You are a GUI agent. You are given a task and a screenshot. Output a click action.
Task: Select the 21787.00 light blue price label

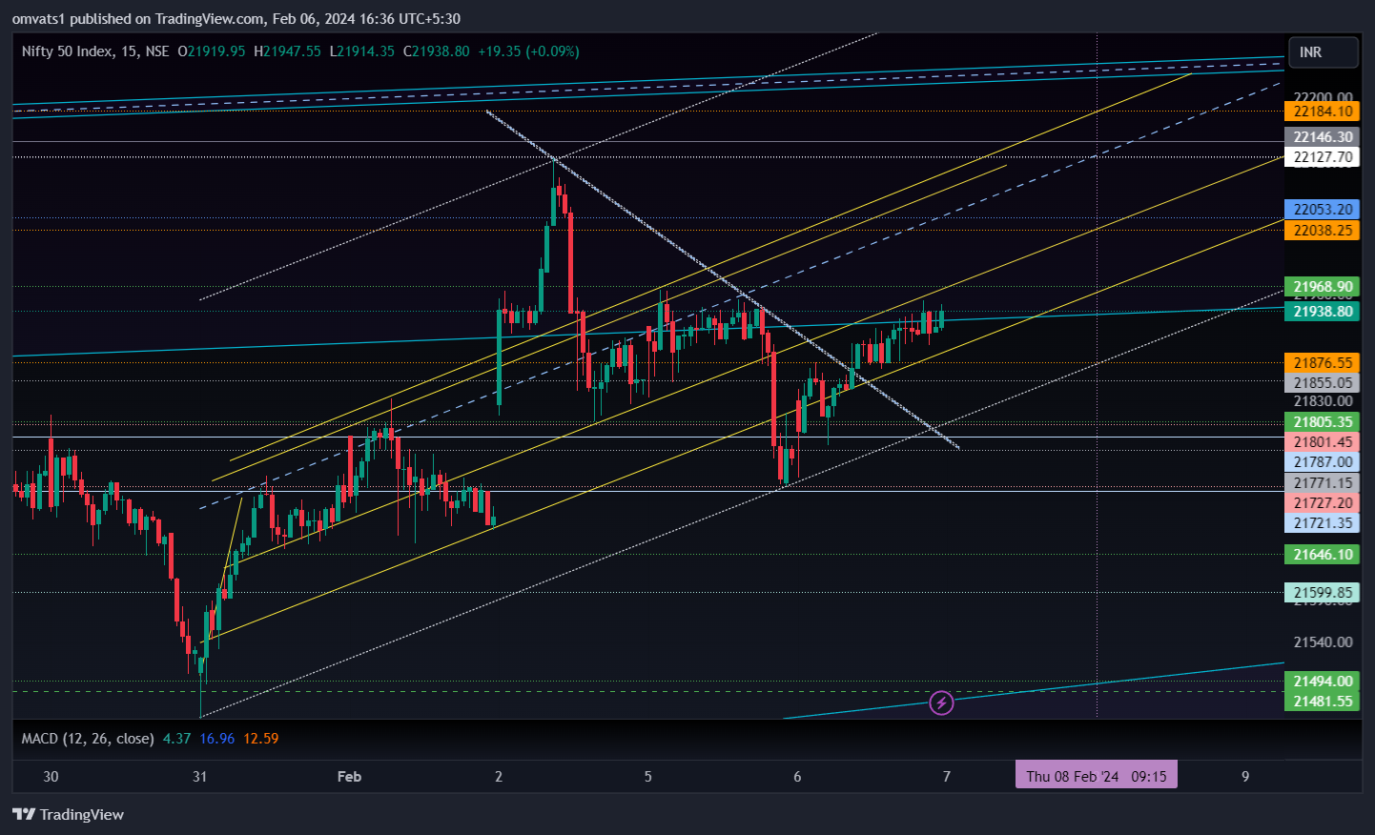[1322, 462]
